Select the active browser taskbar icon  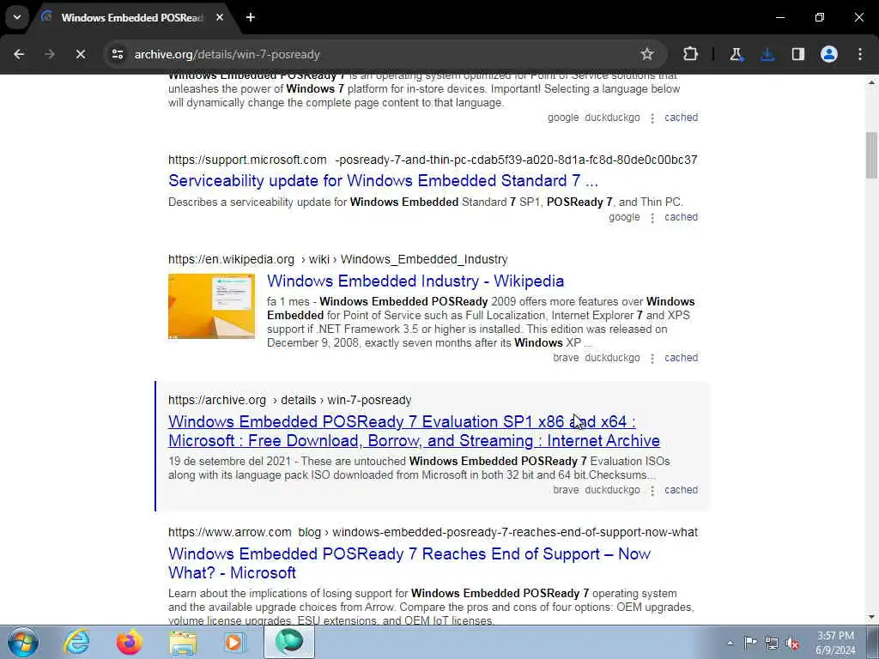point(288,642)
